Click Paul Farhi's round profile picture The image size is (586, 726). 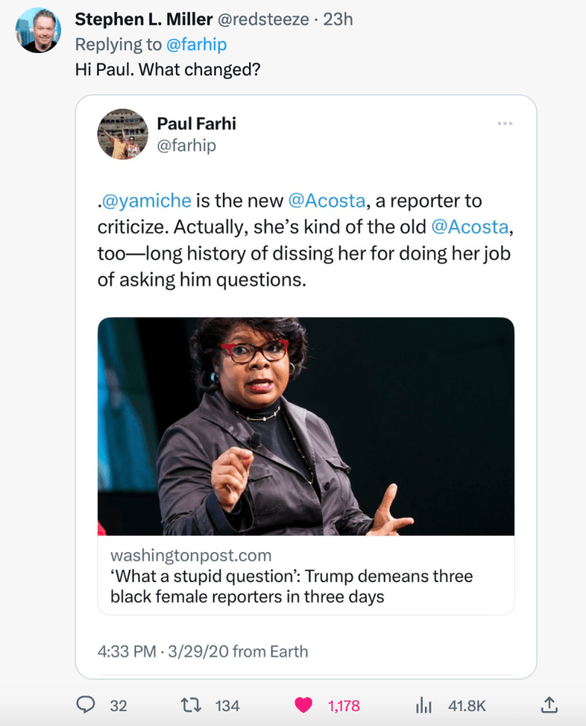[x=123, y=134]
